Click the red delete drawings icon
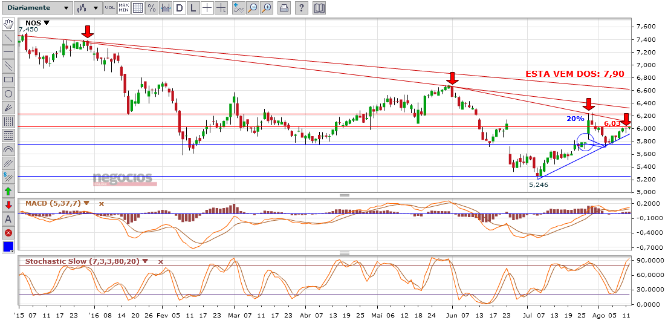Viewport: 668px width, 326px height. pos(8,233)
